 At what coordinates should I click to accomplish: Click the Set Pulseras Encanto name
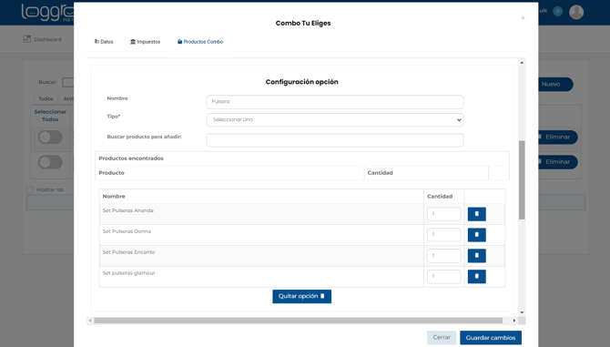click(128, 252)
